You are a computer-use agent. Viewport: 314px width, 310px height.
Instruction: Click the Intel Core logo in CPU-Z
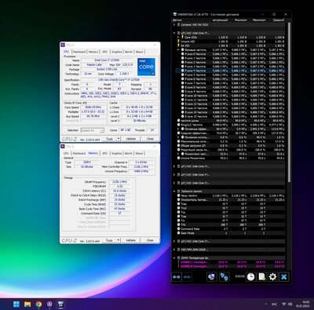(x=146, y=67)
